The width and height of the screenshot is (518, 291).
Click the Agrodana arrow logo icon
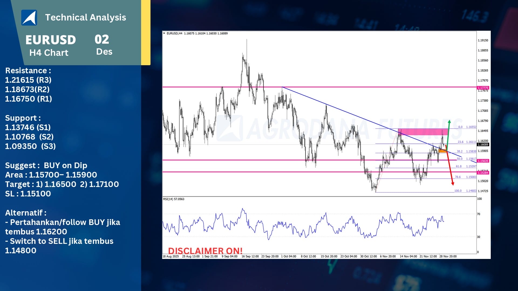point(29,18)
